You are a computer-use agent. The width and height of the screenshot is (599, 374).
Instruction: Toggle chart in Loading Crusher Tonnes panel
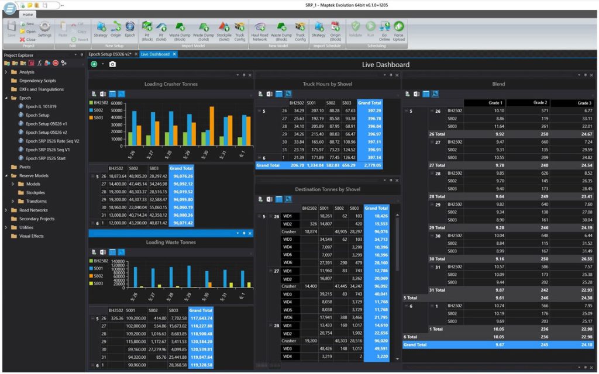tap(121, 94)
